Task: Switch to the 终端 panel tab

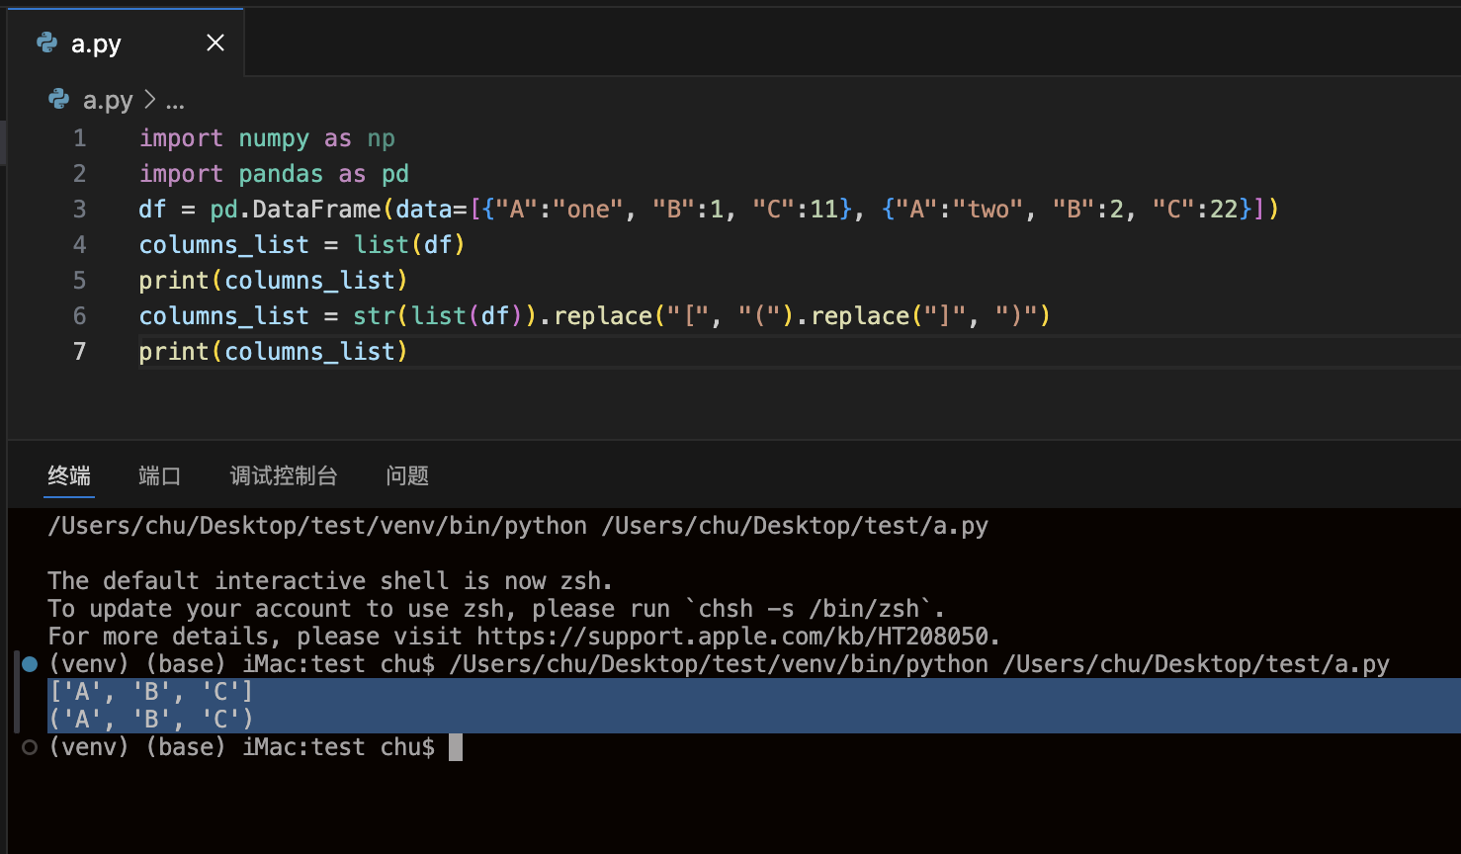Action: pos(69,476)
